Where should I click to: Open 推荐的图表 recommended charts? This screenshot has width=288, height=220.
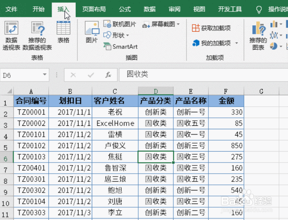[258, 36]
